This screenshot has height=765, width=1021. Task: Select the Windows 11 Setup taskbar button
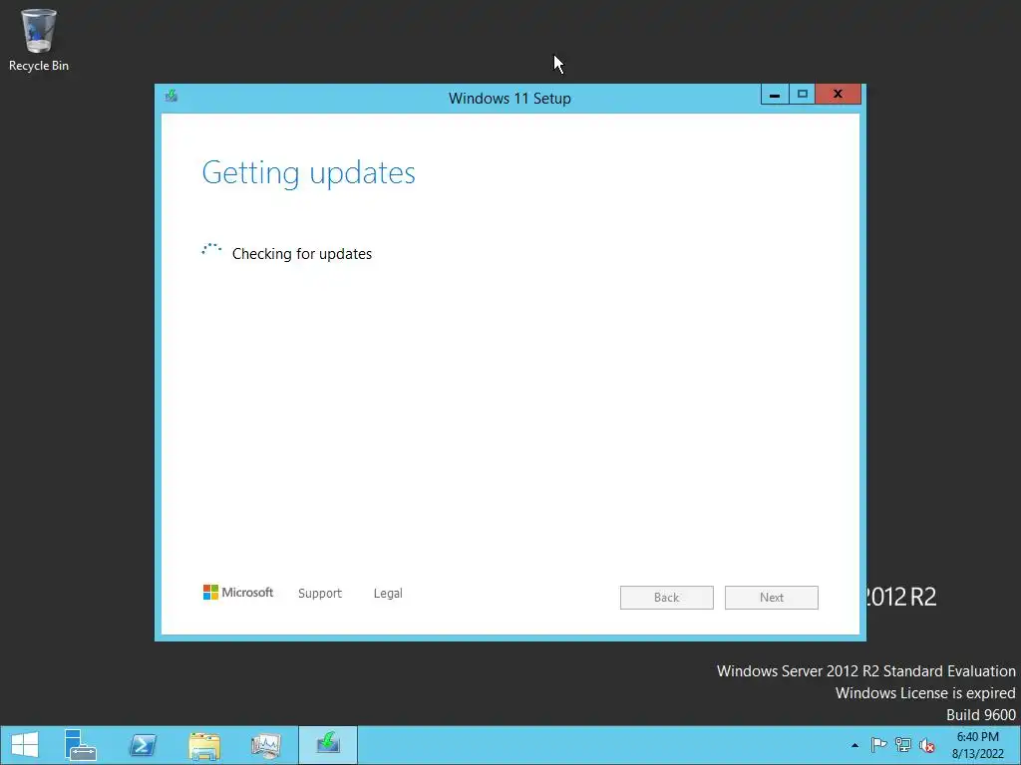[x=327, y=745]
